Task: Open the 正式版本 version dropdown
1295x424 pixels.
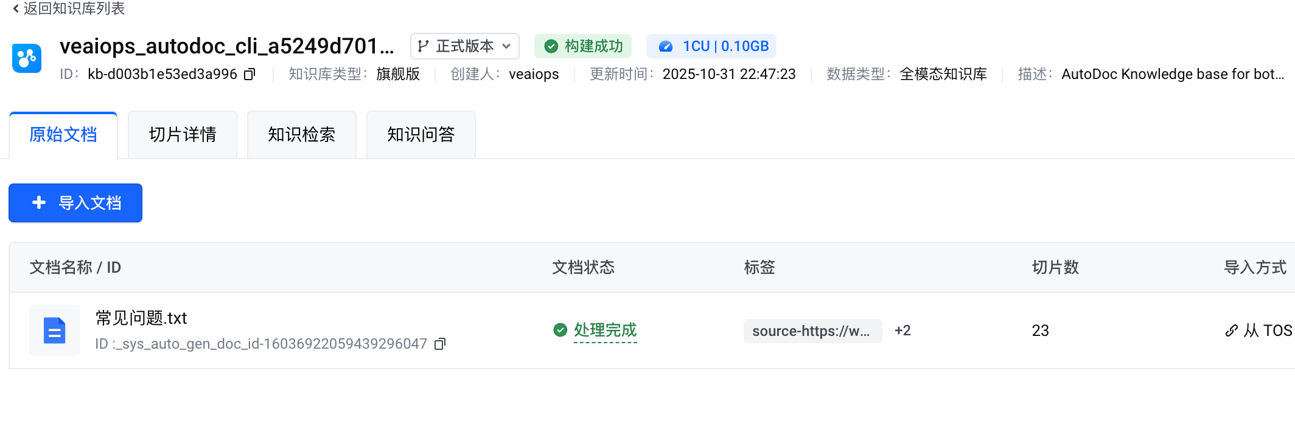Action: tap(465, 47)
